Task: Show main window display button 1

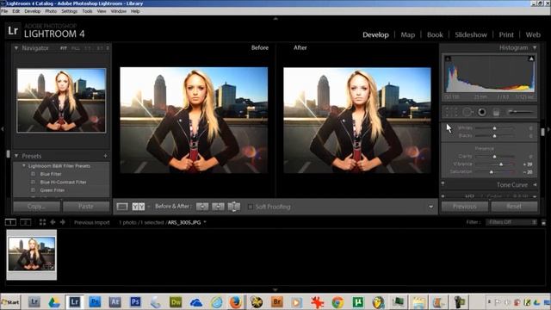Action: point(10,222)
